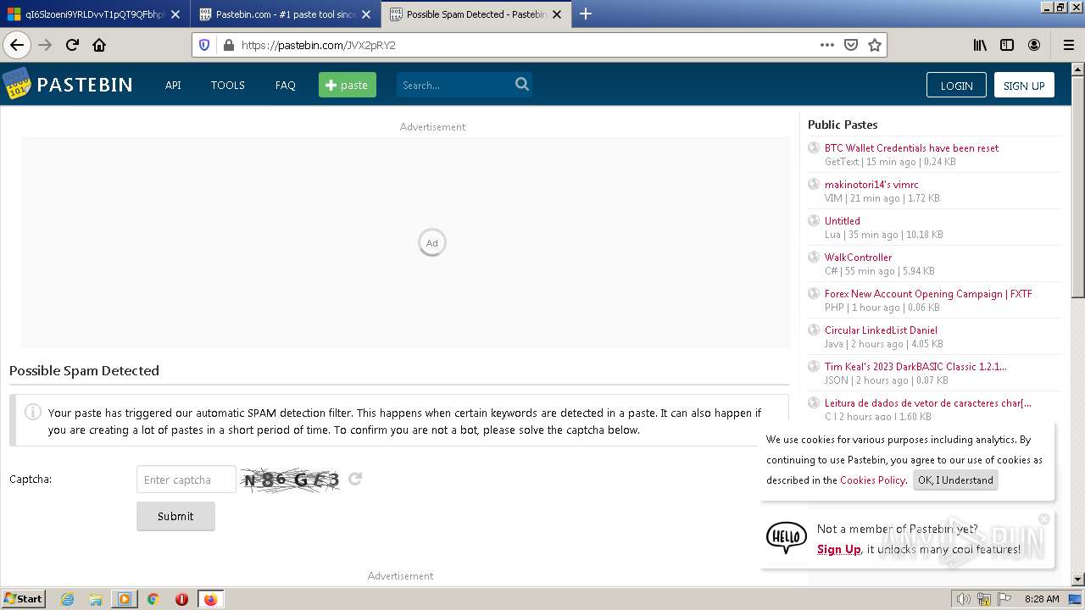Click the LOGIN button
Viewport: 1085px width, 610px height.
(x=956, y=85)
